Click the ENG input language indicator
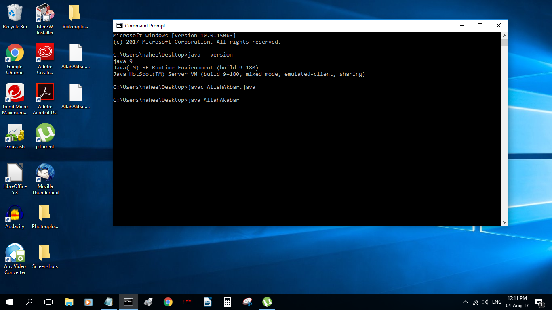Viewport: 552px width, 310px height. tap(497, 302)
